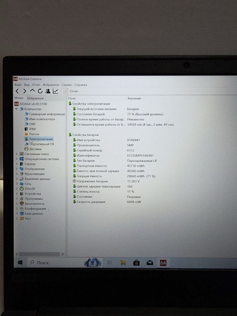Switch to the Избранное sidebar tab
The width and height of the screenshot is (237, 316).
pyautogui.click(x=35, y=98)
